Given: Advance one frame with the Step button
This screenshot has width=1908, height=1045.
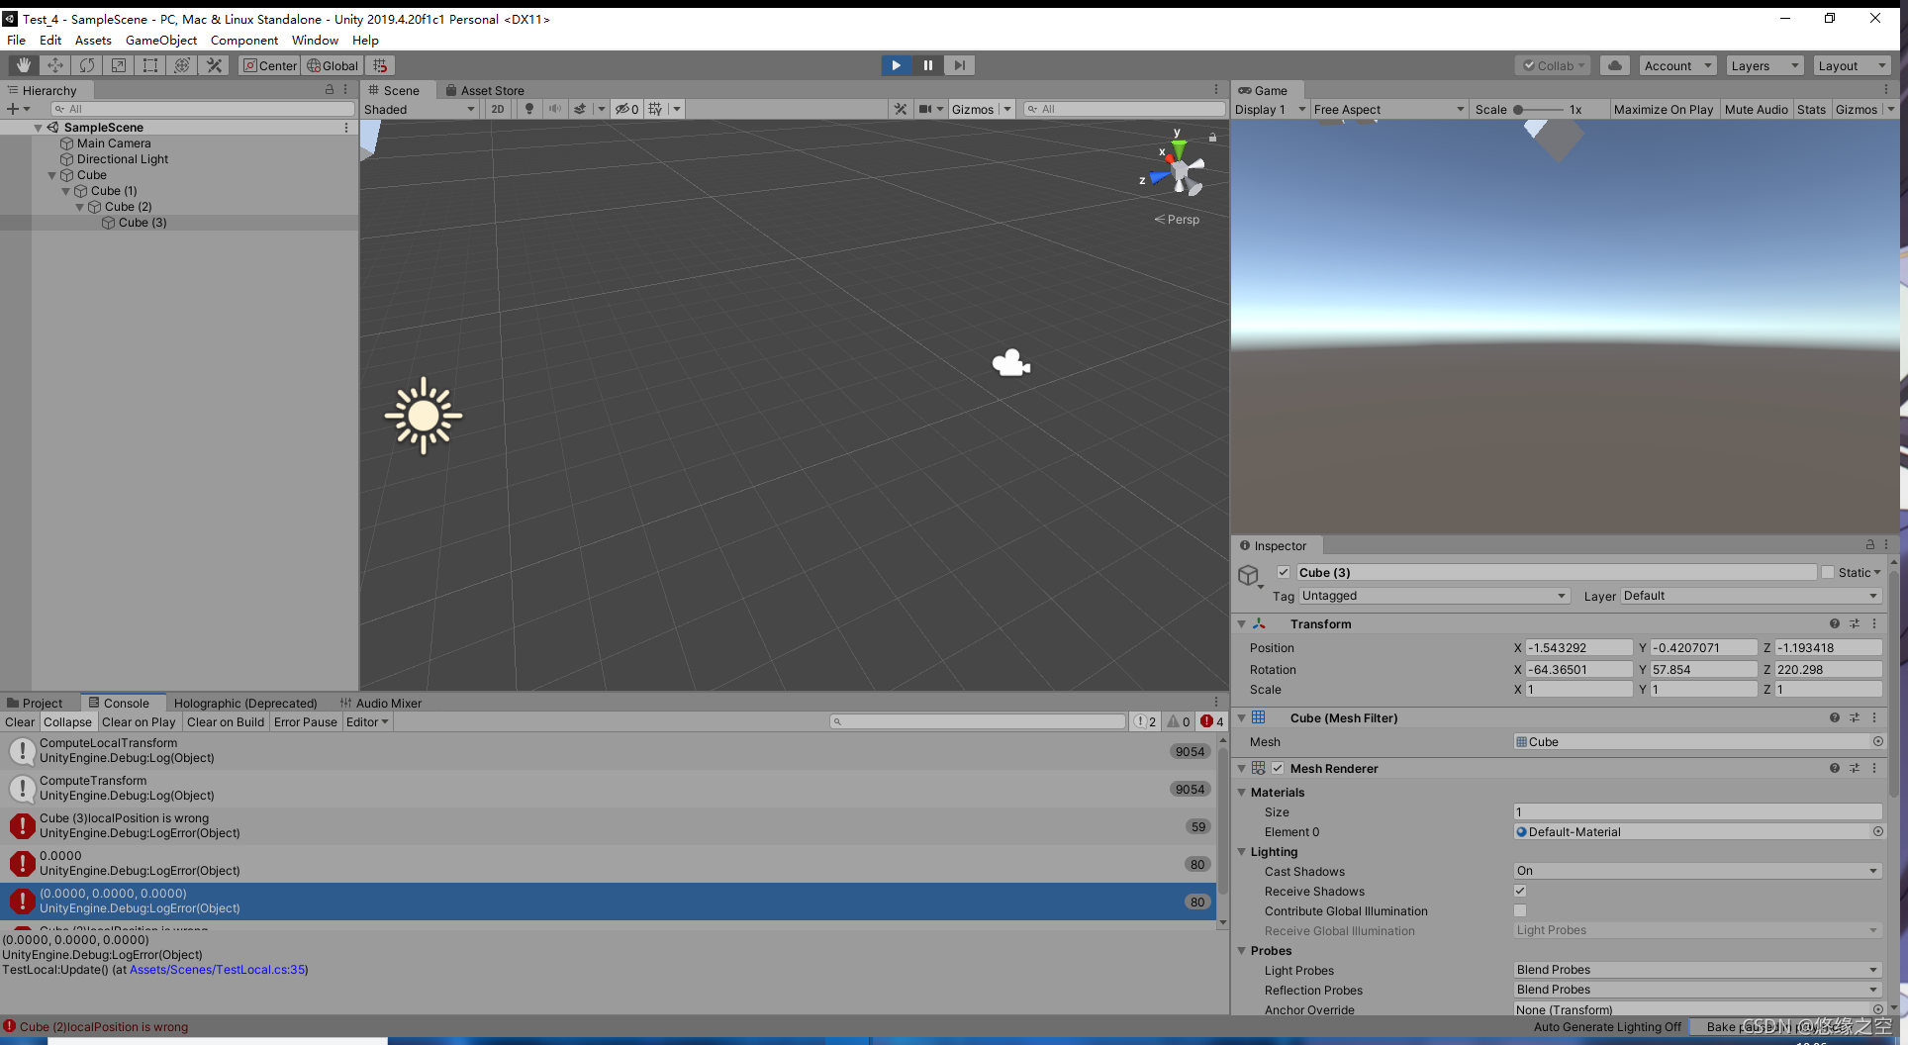Looking at the screenshot, I should 959,65.
